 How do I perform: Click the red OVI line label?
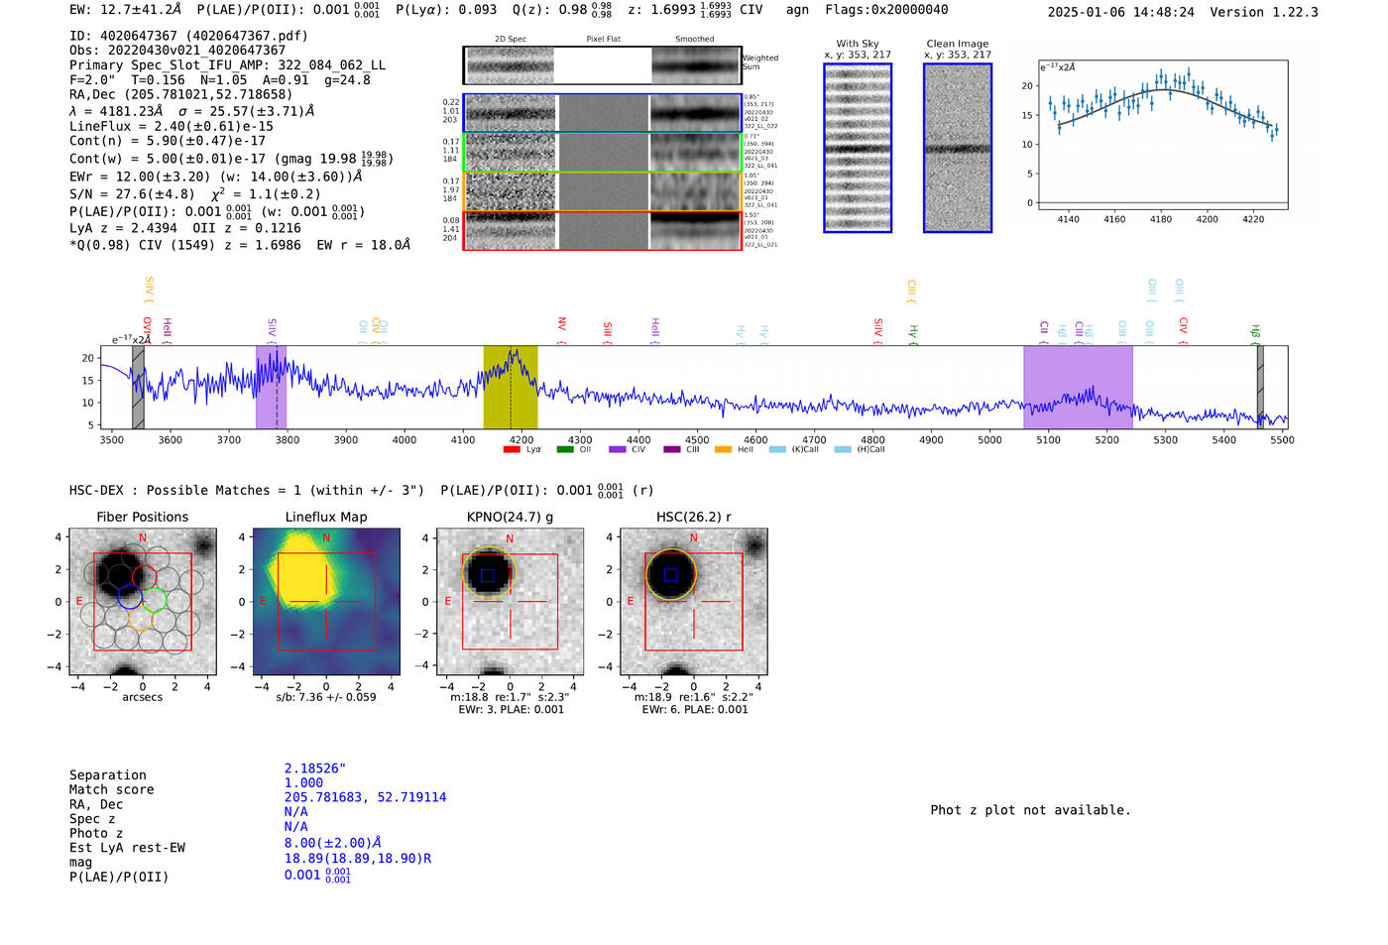(147, 329)
